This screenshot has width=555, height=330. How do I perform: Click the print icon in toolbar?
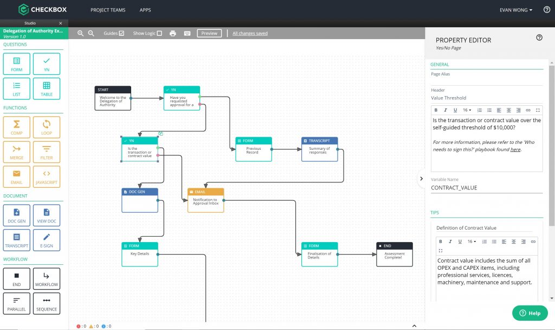(173, 33)
